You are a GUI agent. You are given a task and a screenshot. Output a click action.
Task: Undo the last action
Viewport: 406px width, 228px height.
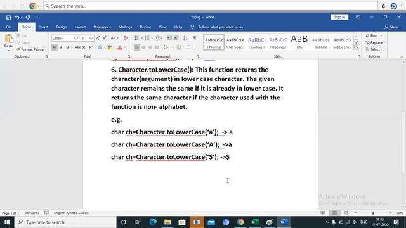tap(17, 17)
